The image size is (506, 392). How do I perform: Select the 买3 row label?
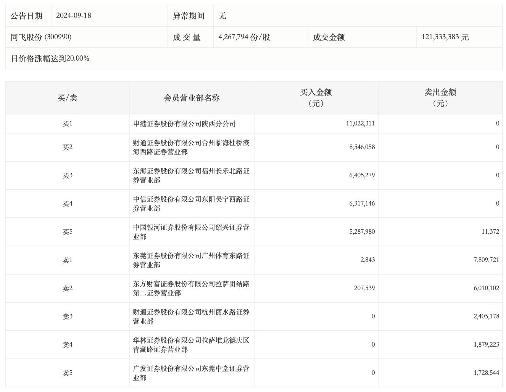pyautogui.click(x=68, y=175)
